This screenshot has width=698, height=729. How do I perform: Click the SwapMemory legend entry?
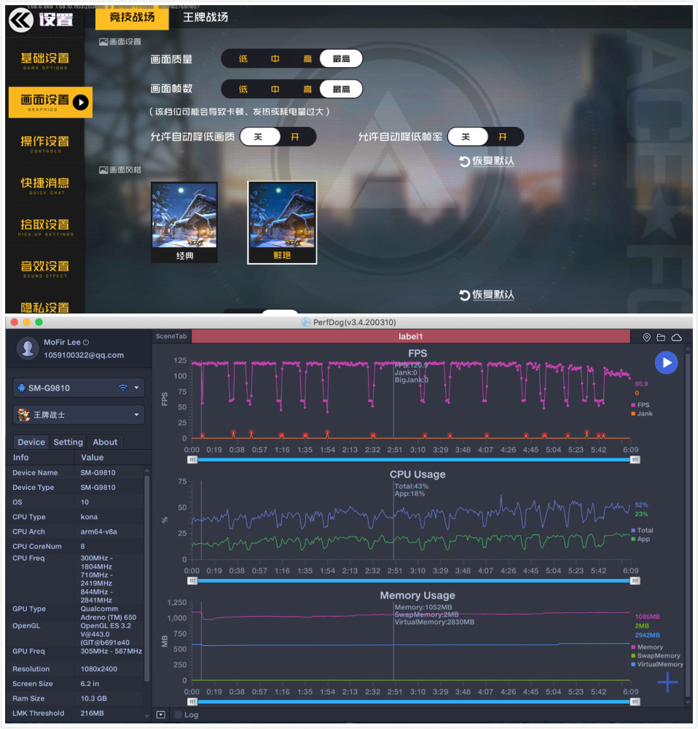[x=656, y=655]
